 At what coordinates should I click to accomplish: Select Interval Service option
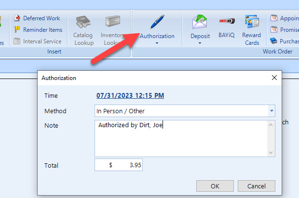[x=38, y=41]
